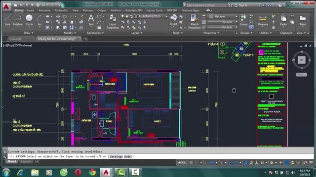
Task: Click the layer color swatch beside layer name
Action: [136, 16]
